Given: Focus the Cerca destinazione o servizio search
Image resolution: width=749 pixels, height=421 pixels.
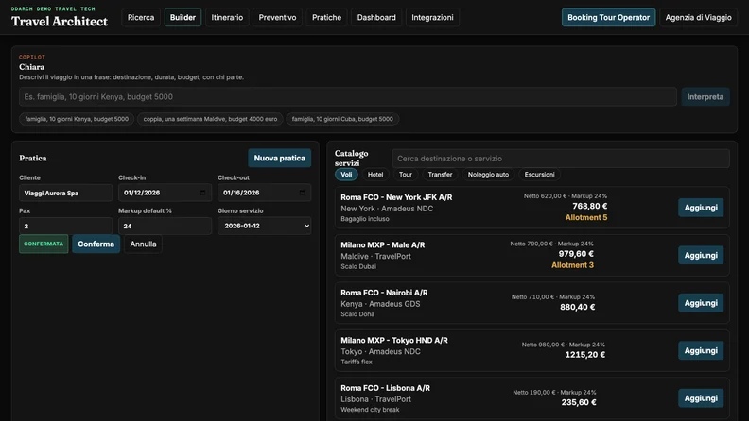Looking at the screenshot, I should point(561,159).
